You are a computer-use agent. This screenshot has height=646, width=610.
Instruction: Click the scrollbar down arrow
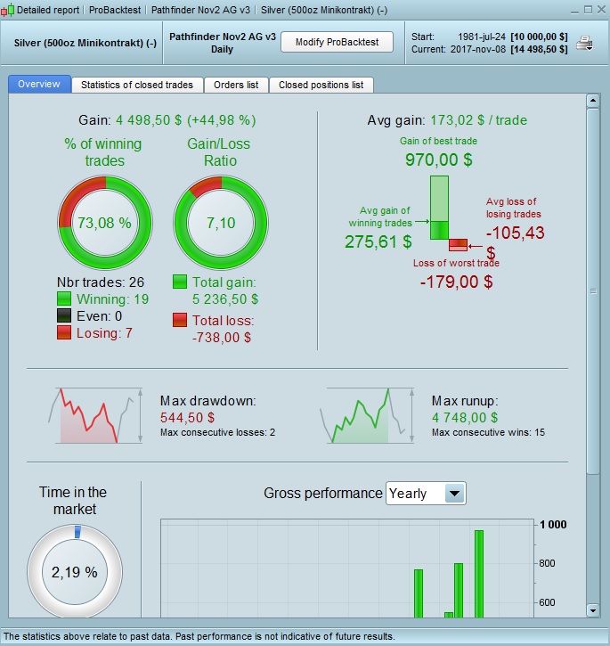(x=593, y=610)
